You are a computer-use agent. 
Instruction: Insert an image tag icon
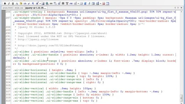[x=43, y=3]
